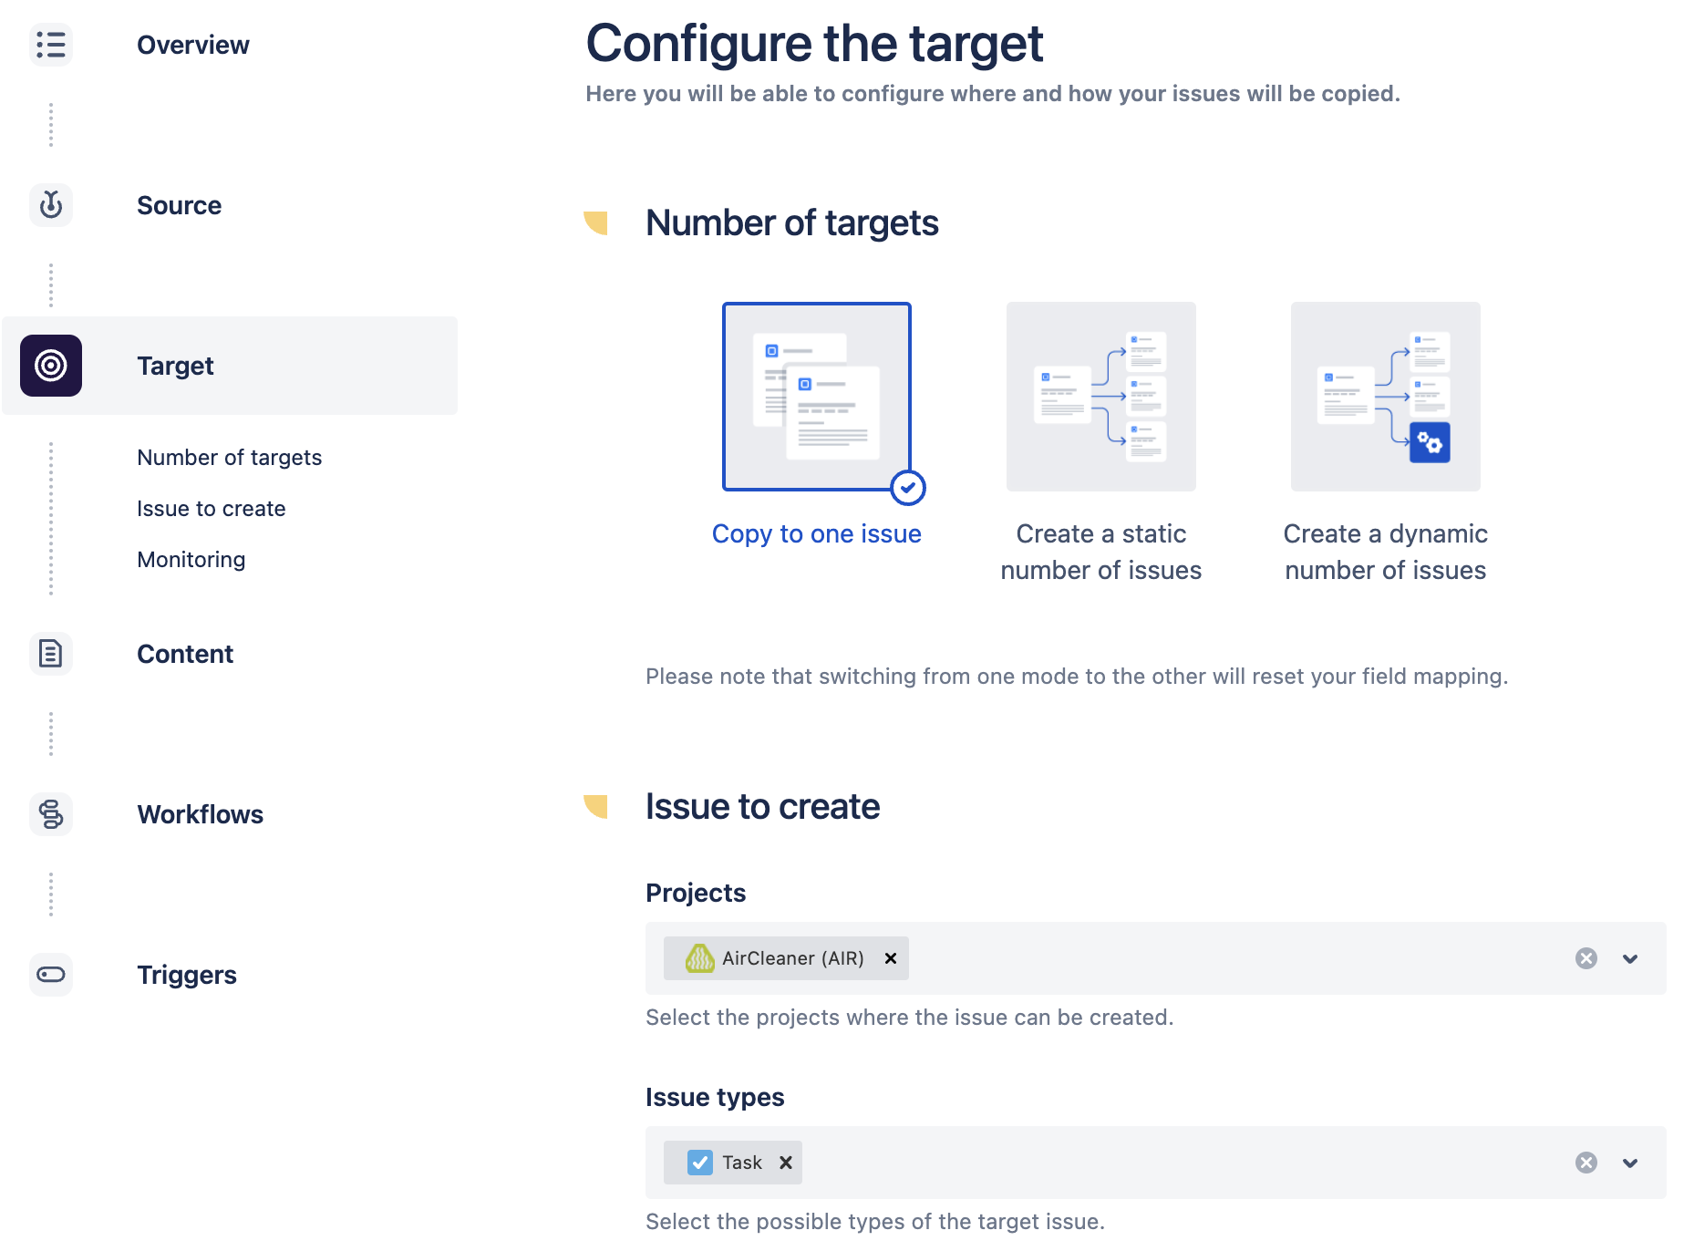Expand the Projects dropdown
Screen dimensions: 1694x1251
pyautogui.click(x=1630, y=958)
